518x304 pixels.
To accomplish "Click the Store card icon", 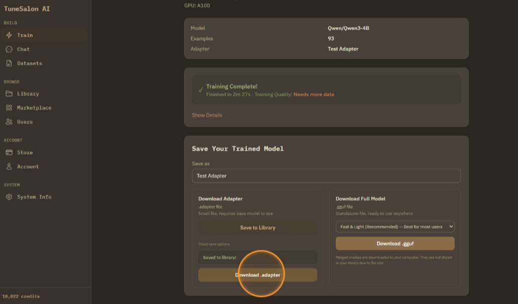I will [9, 153].
